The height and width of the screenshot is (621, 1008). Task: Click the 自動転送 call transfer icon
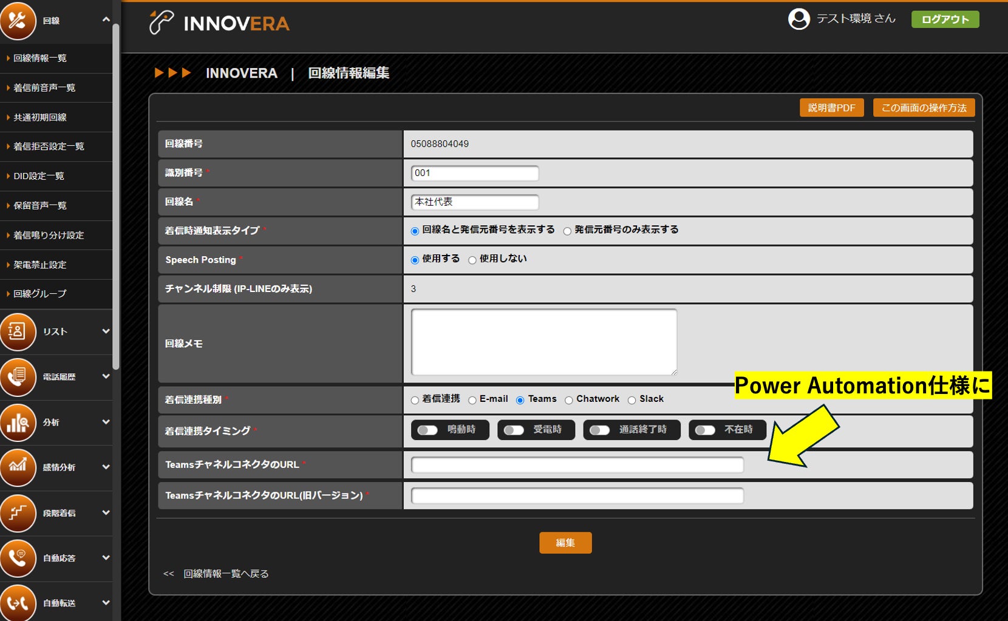click(18, 603)
